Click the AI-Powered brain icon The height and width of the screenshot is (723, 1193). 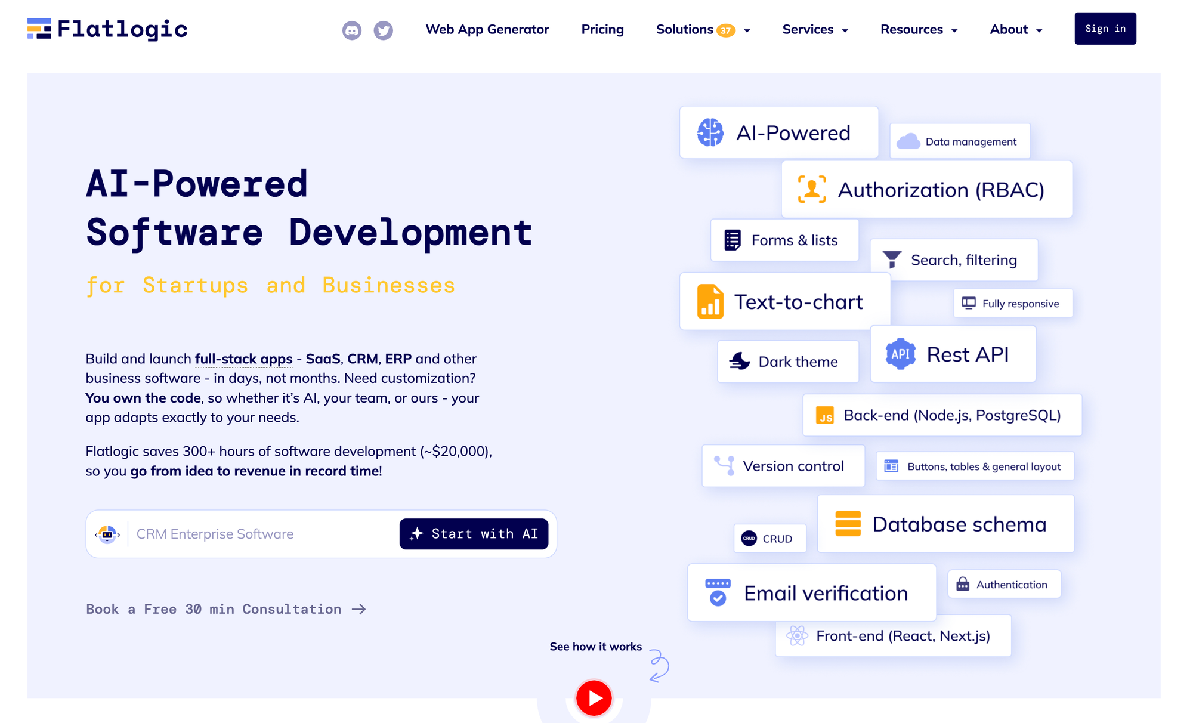tap(710, 132)
